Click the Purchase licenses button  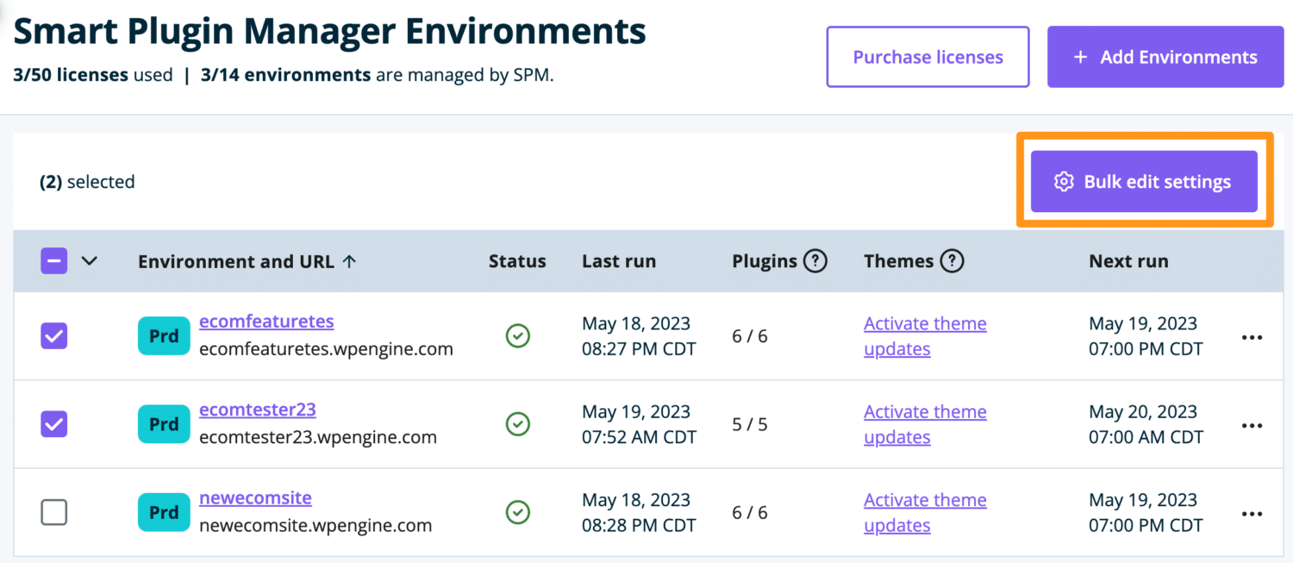tap(928, 56)
